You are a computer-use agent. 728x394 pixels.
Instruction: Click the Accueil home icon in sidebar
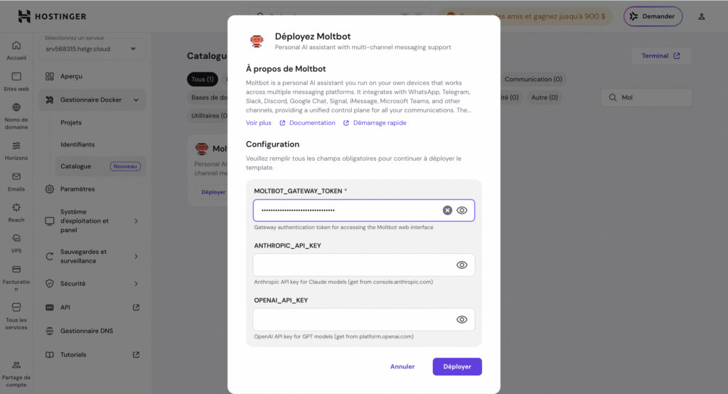tap(16, 46)
